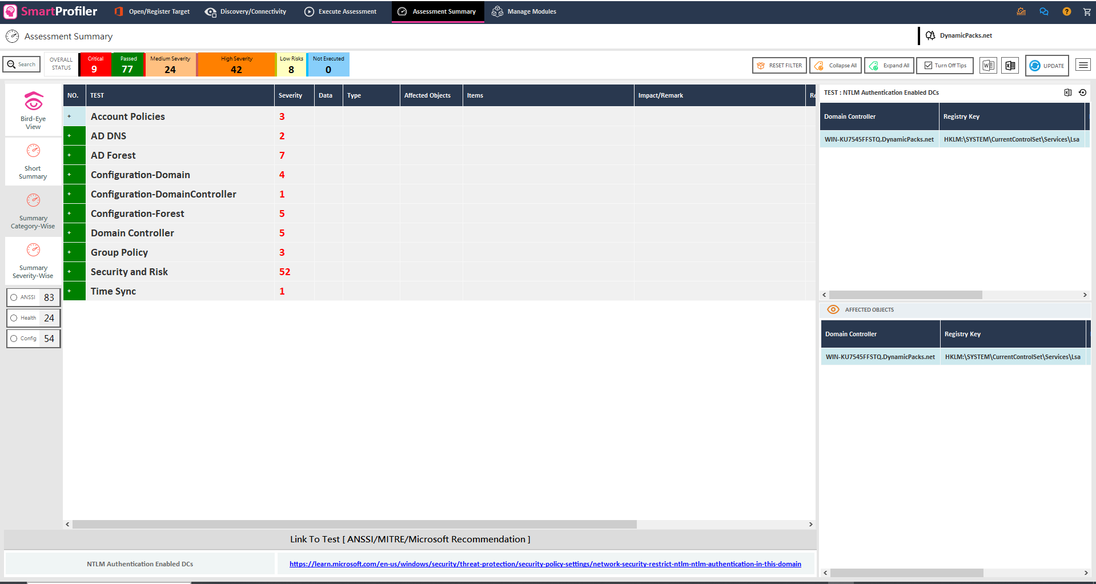This screenshot has height=584, width=1096.
Task: Select the top WIN-KU7545FFSTQ.DynamicPacks.net cell
Action: (880, 139)
